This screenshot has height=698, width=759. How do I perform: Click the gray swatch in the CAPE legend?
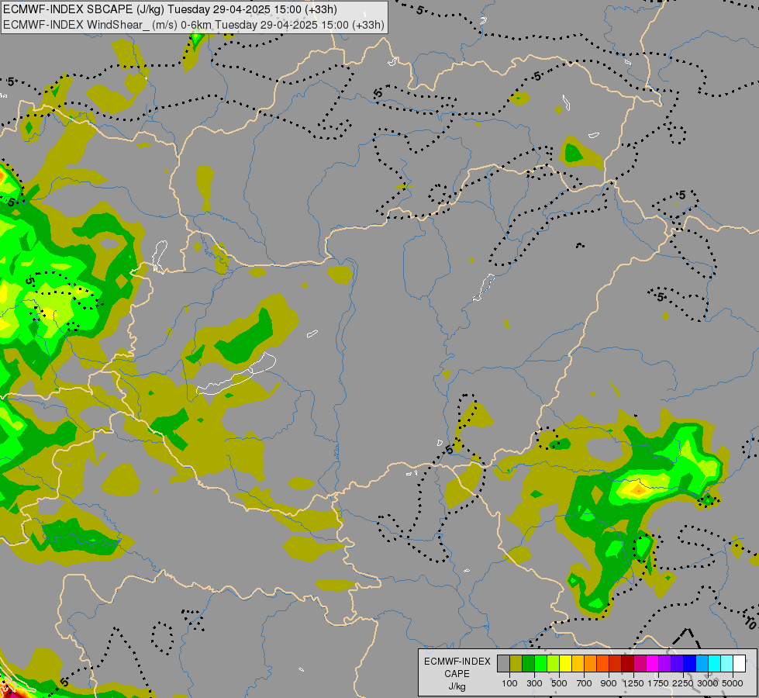(x=503, y=664)
